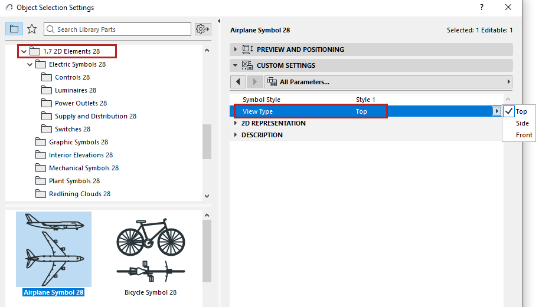Viewport: 539px width, 307px height.
Task: Collapse the left browser panel arrow
Action: coord(219,21)
